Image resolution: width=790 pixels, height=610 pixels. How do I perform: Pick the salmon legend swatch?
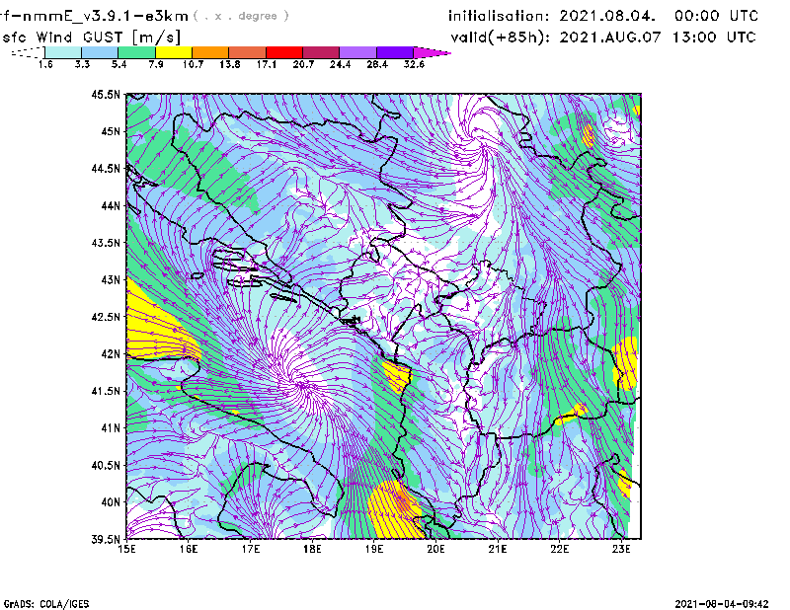click(x=248, y=52)
